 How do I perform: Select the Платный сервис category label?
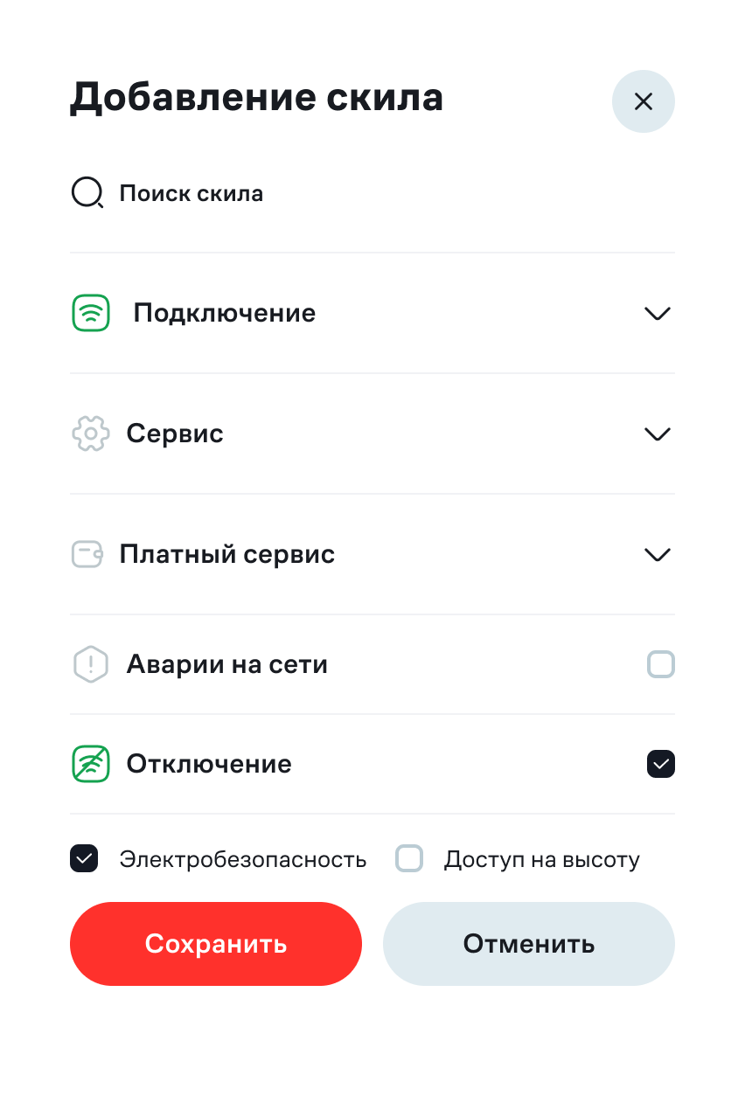[227, 554]
